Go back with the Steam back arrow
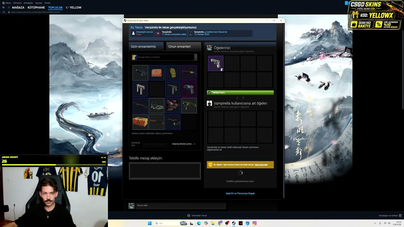404x227 pixels. (3, 8)
